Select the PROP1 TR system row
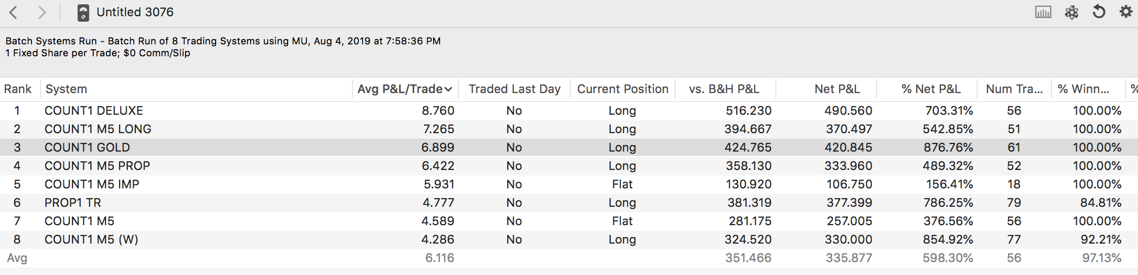 pyautogui.click(x=73, y=203)
